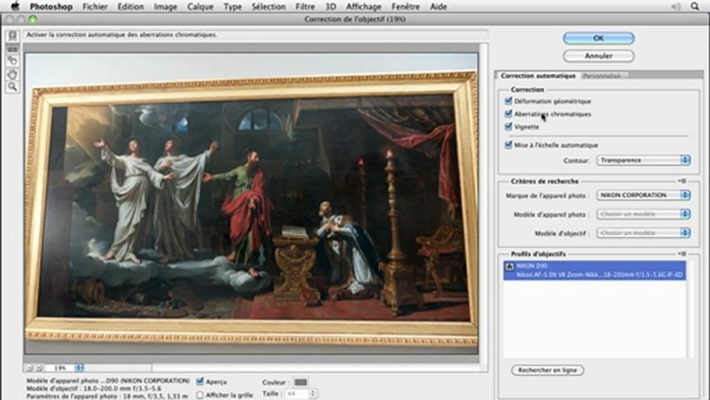Image resolution: width=710 pixels, height=400 pixels.
Task: Open the Critères de recherche panel menu icon
Action: (682, 181)
